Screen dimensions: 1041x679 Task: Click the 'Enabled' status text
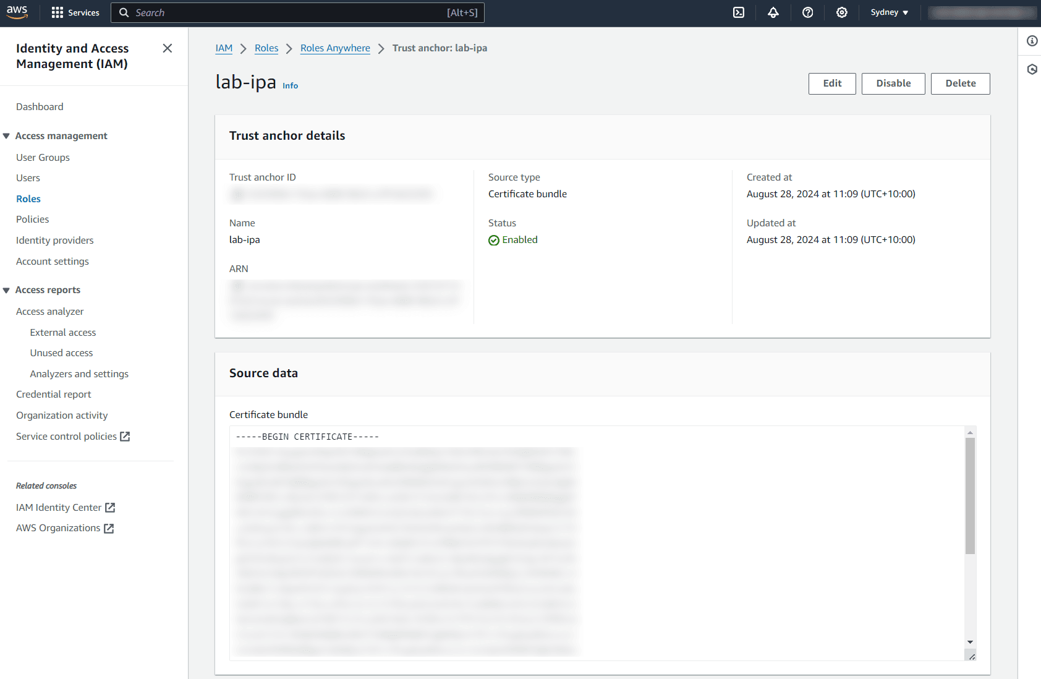520,240
